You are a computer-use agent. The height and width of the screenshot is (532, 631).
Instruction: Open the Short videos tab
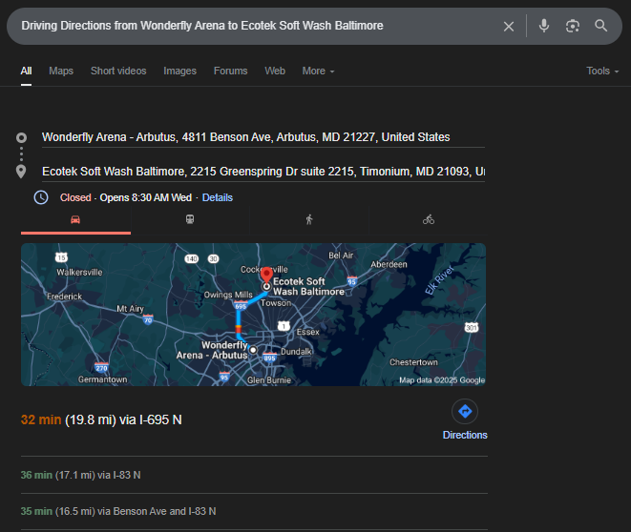pos(118,72)
